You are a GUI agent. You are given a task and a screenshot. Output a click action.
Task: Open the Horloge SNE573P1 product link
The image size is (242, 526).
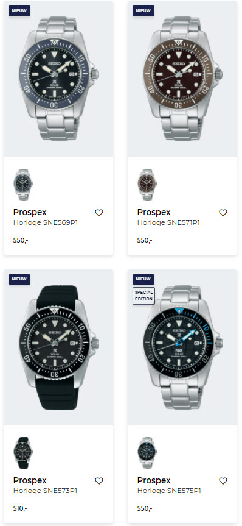[46, 491]
